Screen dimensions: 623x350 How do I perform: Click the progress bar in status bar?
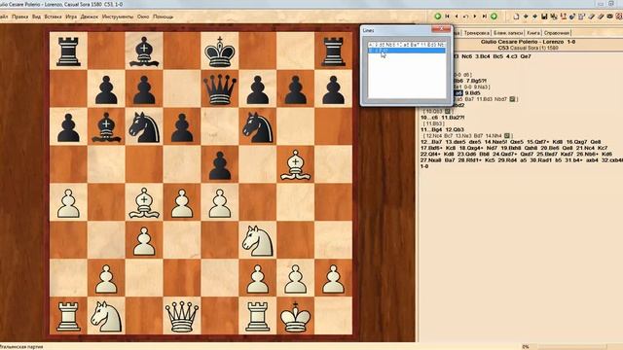572,347
